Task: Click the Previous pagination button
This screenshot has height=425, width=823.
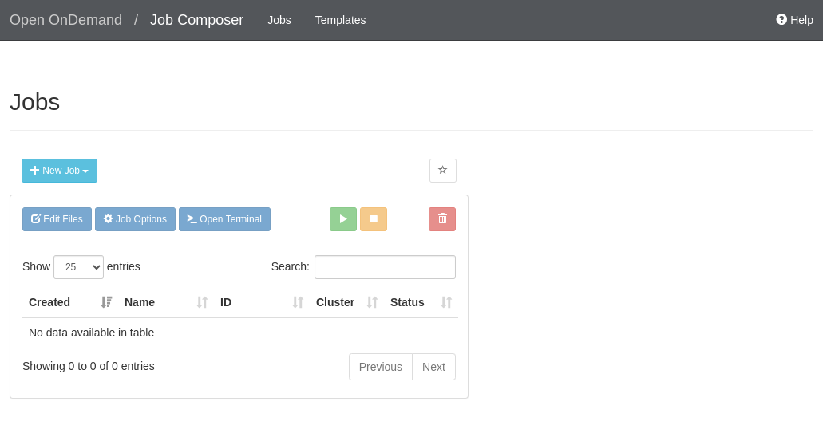Action: [x=381, y=367]
